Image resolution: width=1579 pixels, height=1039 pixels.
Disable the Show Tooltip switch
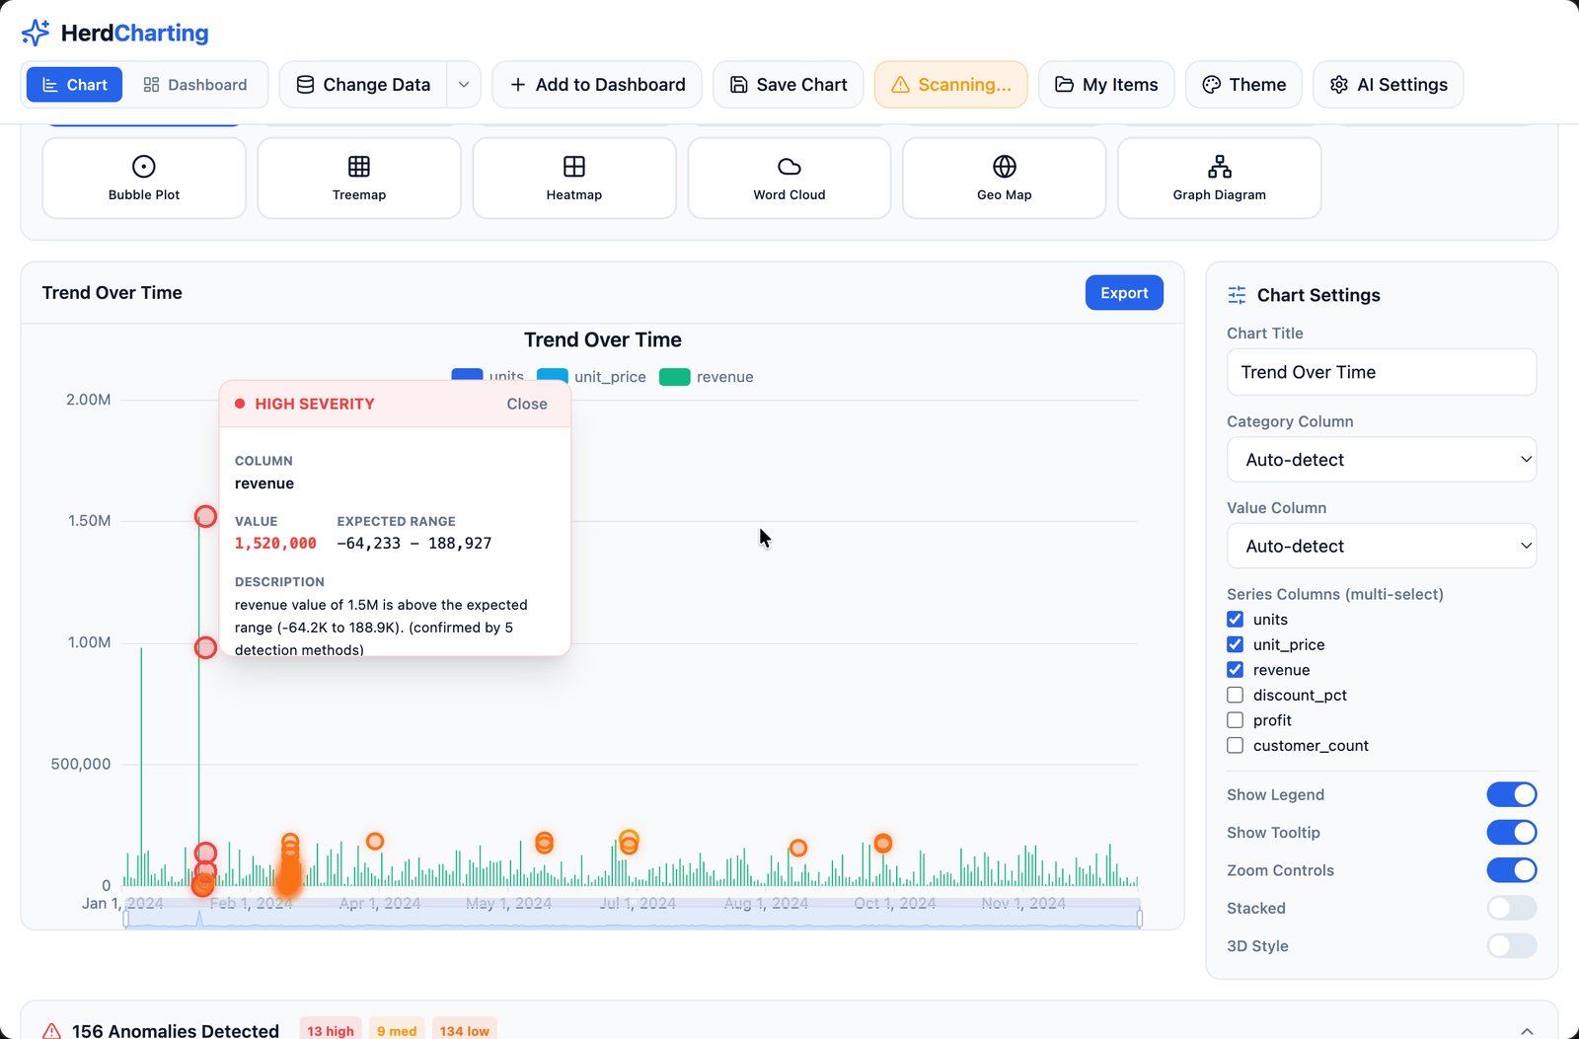click(x=1512, y=833)
